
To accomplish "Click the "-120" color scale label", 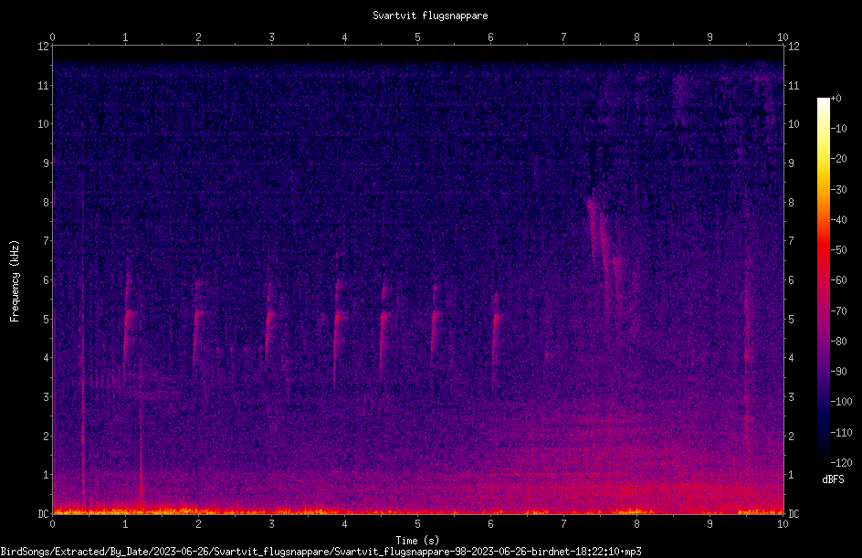I will click(x=842, y=463).
